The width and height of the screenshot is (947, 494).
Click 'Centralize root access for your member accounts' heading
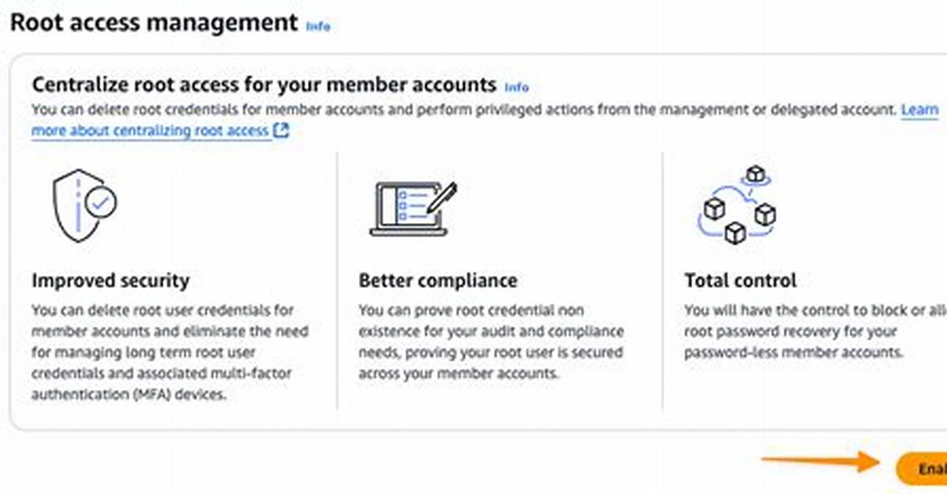(264, 84)
